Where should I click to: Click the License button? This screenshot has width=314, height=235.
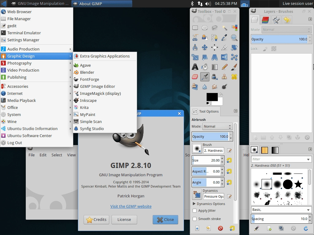pyautogui.click(x=124, y=220)
